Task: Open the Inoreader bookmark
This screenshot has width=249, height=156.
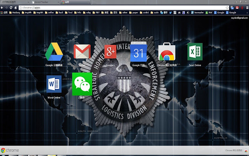Action: 197,12
